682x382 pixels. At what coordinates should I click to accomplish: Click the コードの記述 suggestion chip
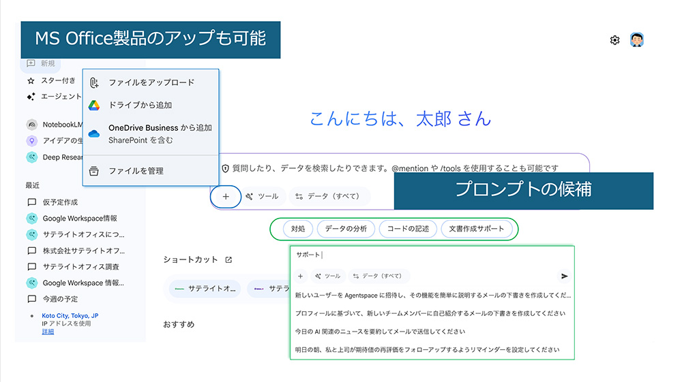pos(408,229)
